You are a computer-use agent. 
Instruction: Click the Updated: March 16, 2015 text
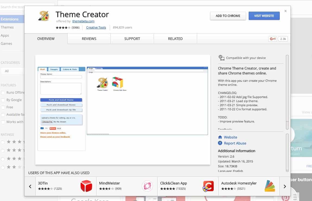[x=235, y=161]
